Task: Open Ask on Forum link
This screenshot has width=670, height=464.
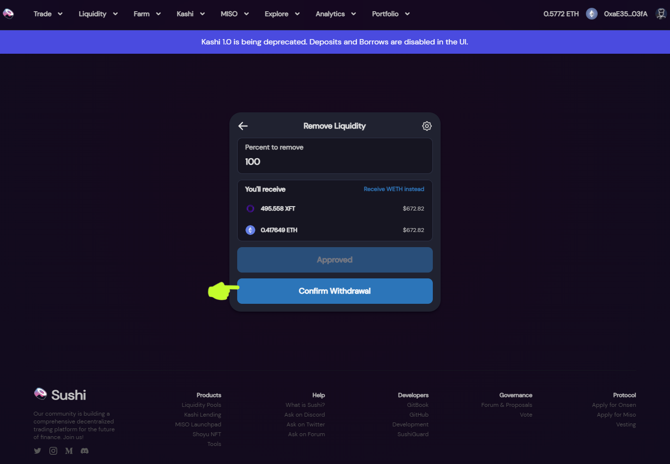Action: coord(307,434)
